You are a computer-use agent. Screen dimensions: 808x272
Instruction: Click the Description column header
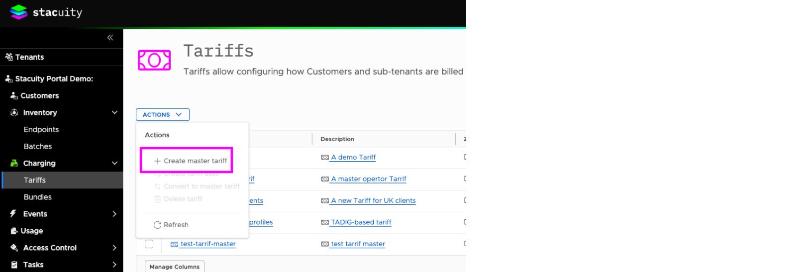pyautogui.click(x=337, y=139)
